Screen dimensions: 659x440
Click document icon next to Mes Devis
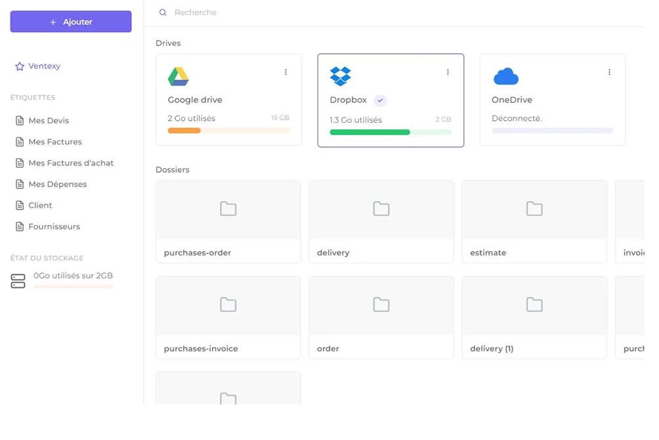19,121
